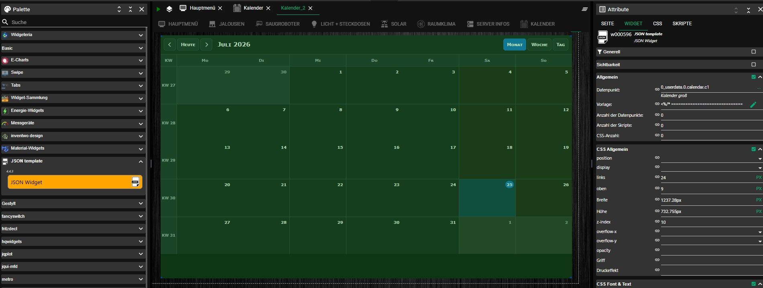Click the Raumklima navigation icon
Image resolution: width=763 pixels, height=288 pixels.
pos(421,24)
